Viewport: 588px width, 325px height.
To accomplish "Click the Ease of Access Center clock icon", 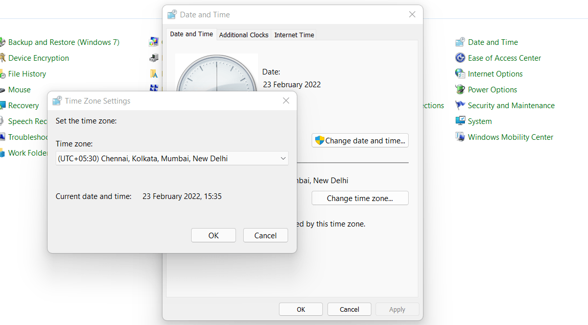I will coord(460,58).
